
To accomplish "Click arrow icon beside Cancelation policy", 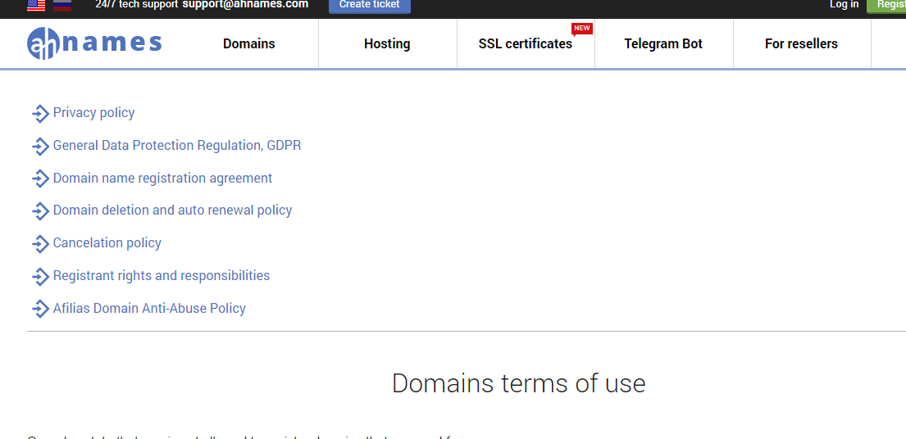I will 40,243.
